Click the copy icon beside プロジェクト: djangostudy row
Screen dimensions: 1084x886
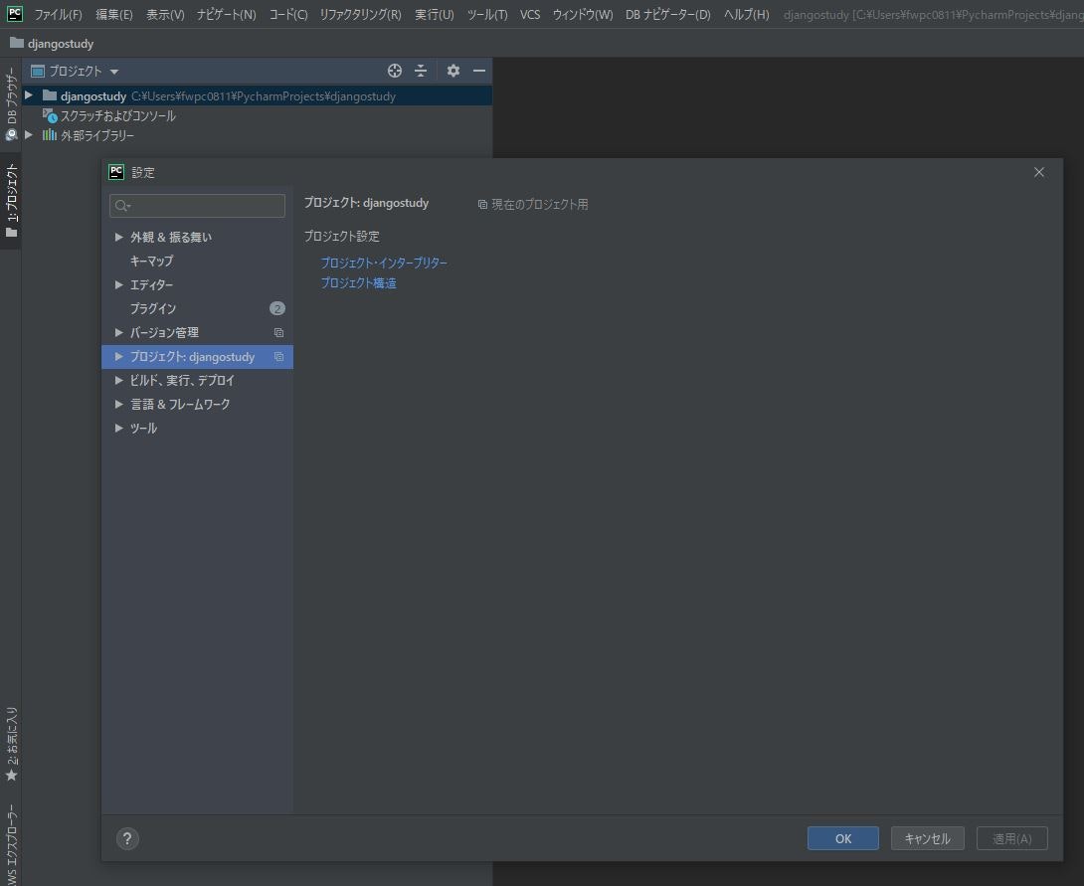point(278,357)
